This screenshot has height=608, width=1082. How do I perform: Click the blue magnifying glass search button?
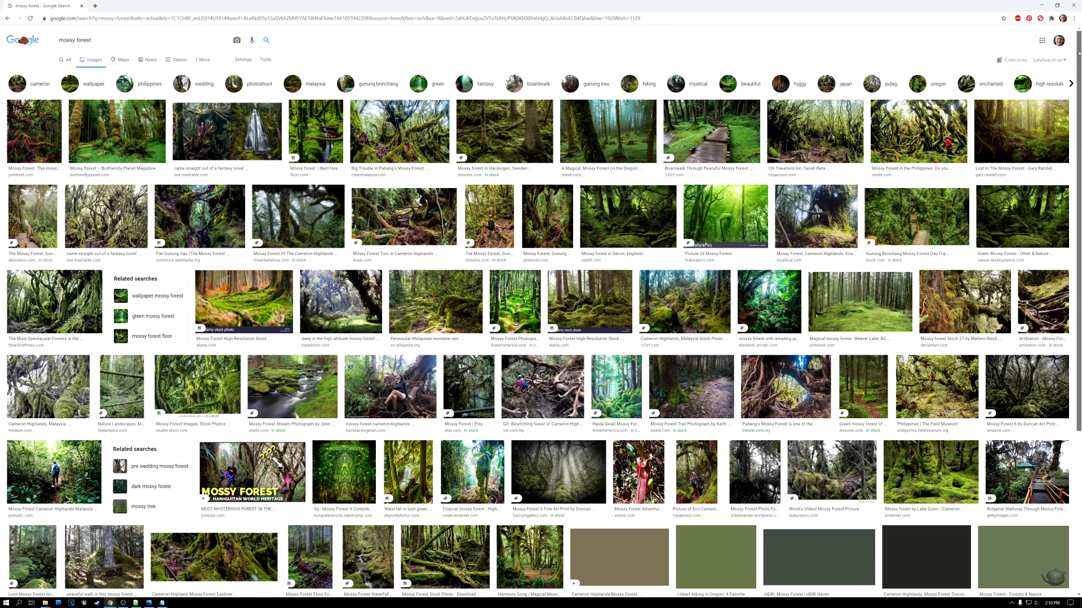coord(267,40)
